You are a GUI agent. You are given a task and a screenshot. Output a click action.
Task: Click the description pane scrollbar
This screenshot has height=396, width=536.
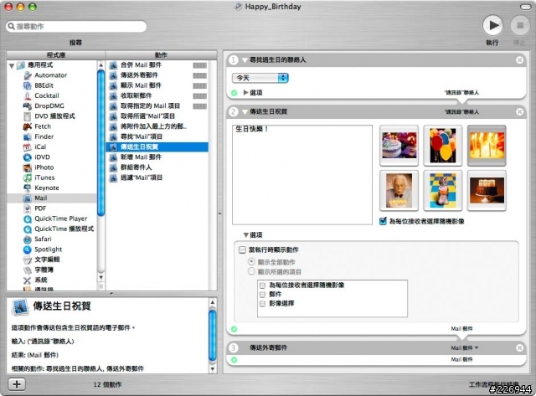(212, 336)
